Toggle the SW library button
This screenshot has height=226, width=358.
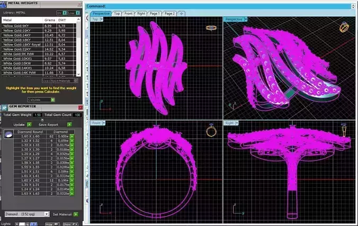pyautogui.click(x=62, y=13)
